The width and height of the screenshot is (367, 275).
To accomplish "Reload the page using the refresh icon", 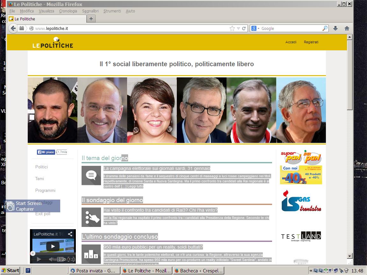I will [x=244, y=28].
